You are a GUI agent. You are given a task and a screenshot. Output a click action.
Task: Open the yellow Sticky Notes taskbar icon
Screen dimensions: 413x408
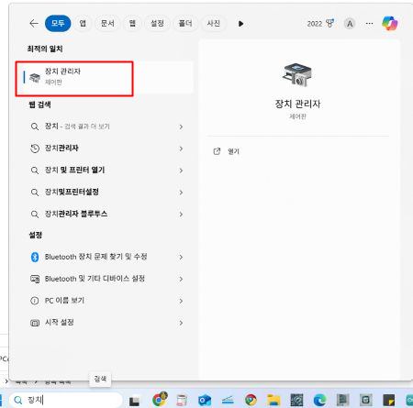389,400
